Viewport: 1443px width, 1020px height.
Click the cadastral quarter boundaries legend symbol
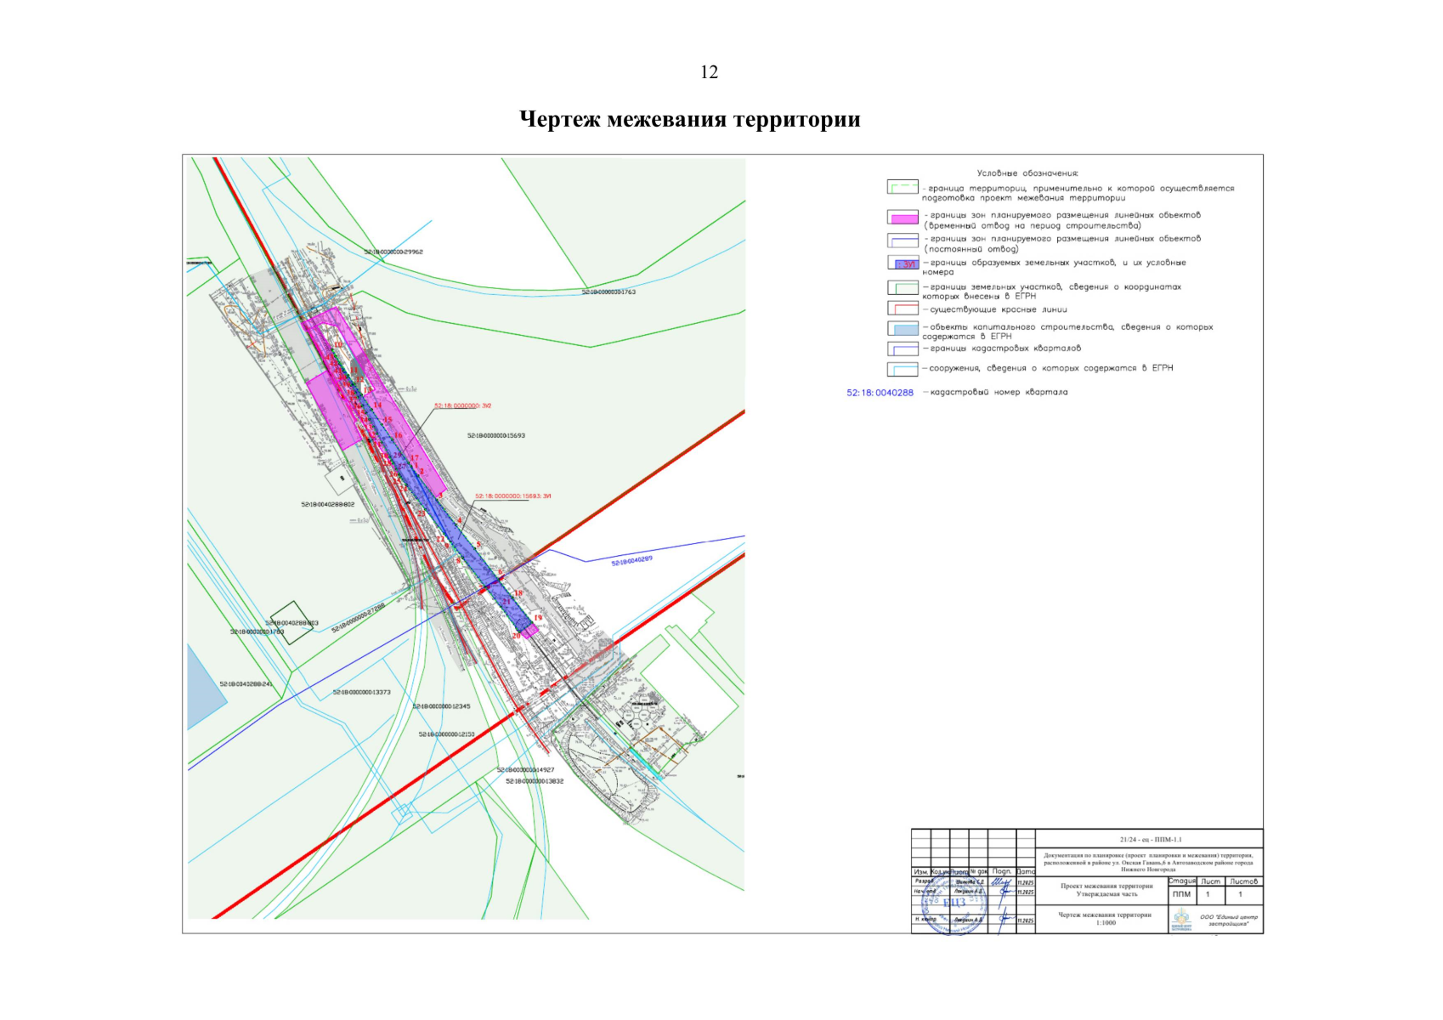click(x=903, y=348)
